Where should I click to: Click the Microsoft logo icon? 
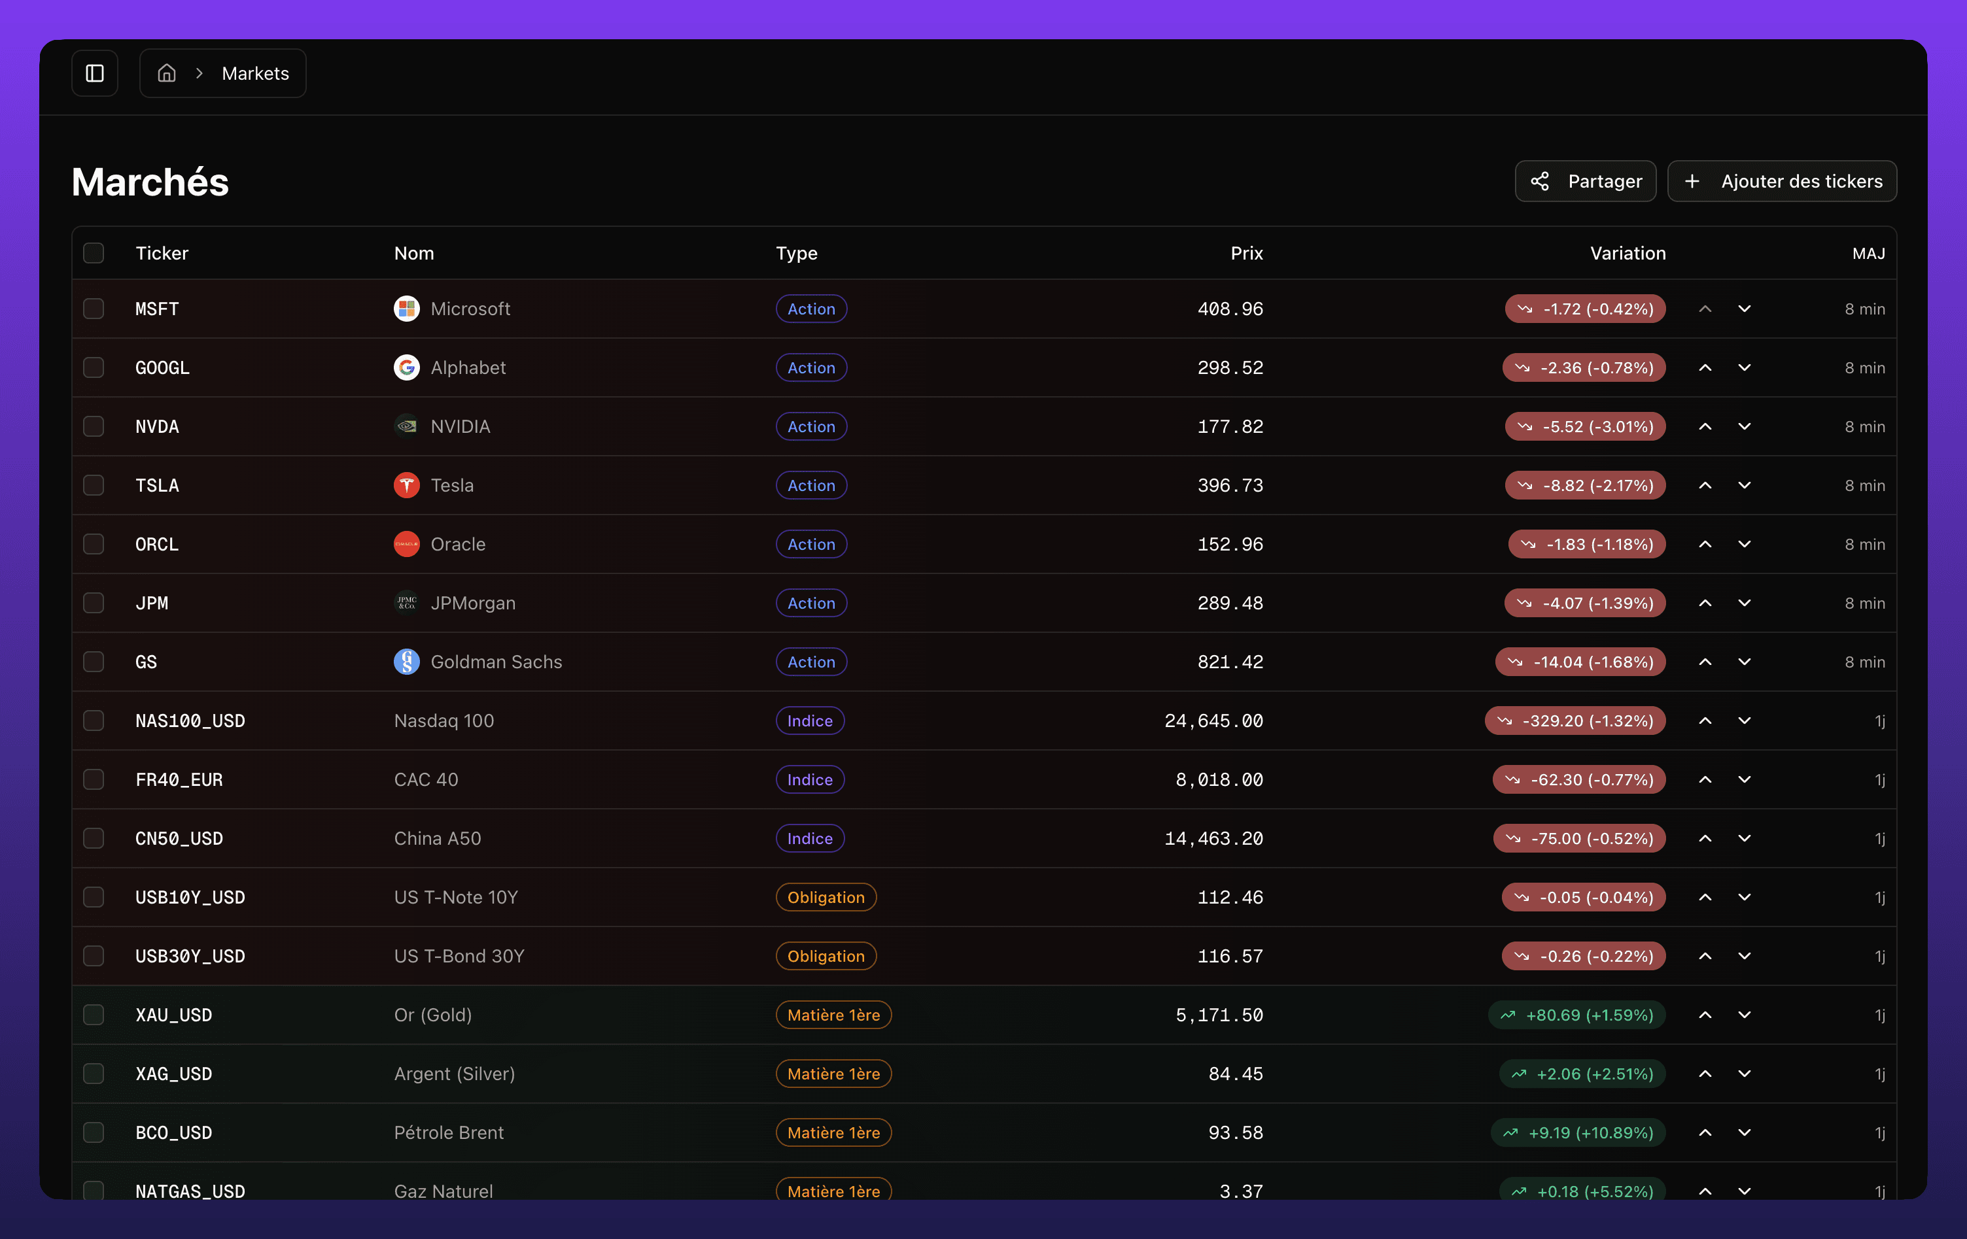[406, 309]
